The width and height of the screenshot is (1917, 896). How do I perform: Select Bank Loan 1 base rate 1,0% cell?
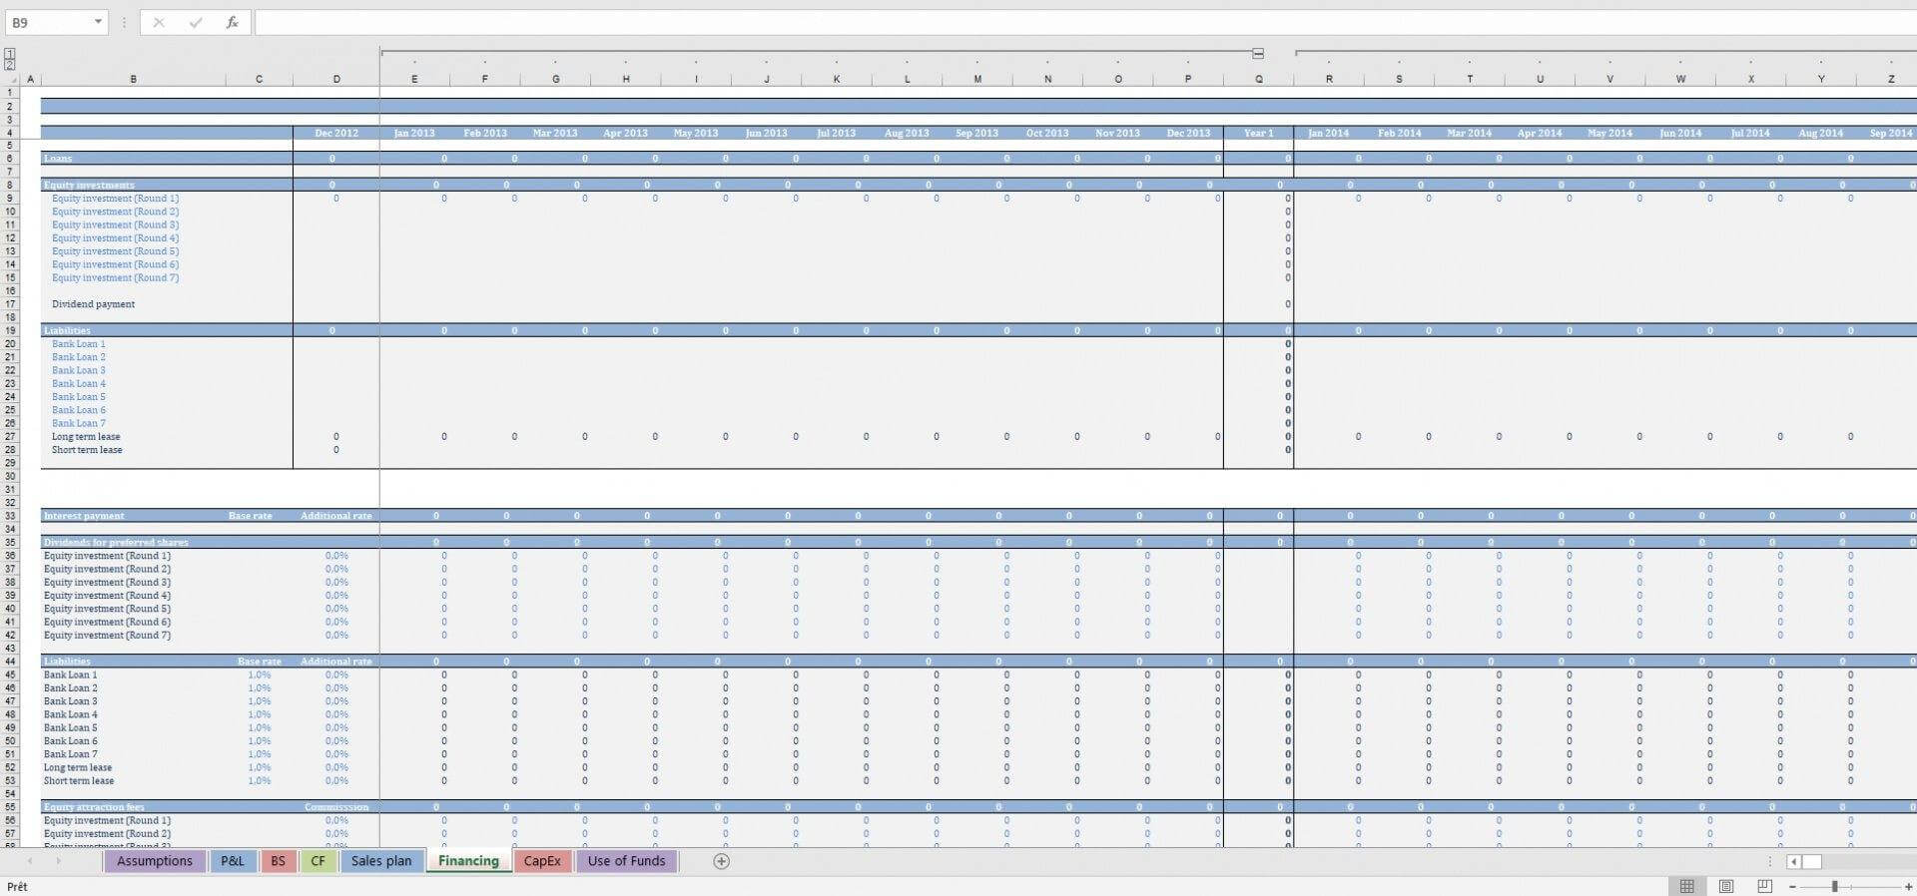click(260, 674)
